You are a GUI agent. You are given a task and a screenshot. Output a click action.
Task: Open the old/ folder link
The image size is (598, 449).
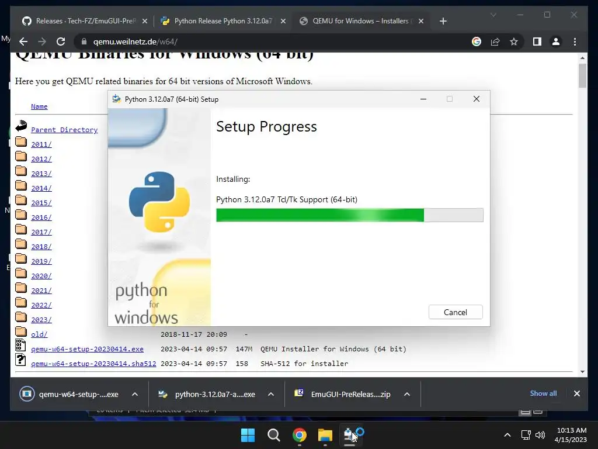click(x=39, y=334)
